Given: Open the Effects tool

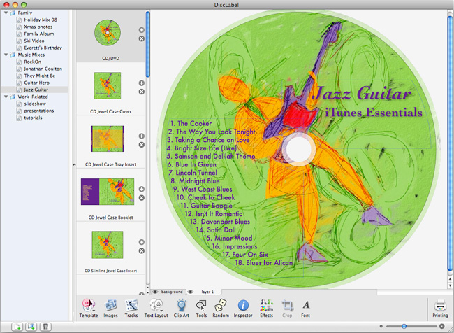Looking at the screenshot, I should (x=266, y=308).
